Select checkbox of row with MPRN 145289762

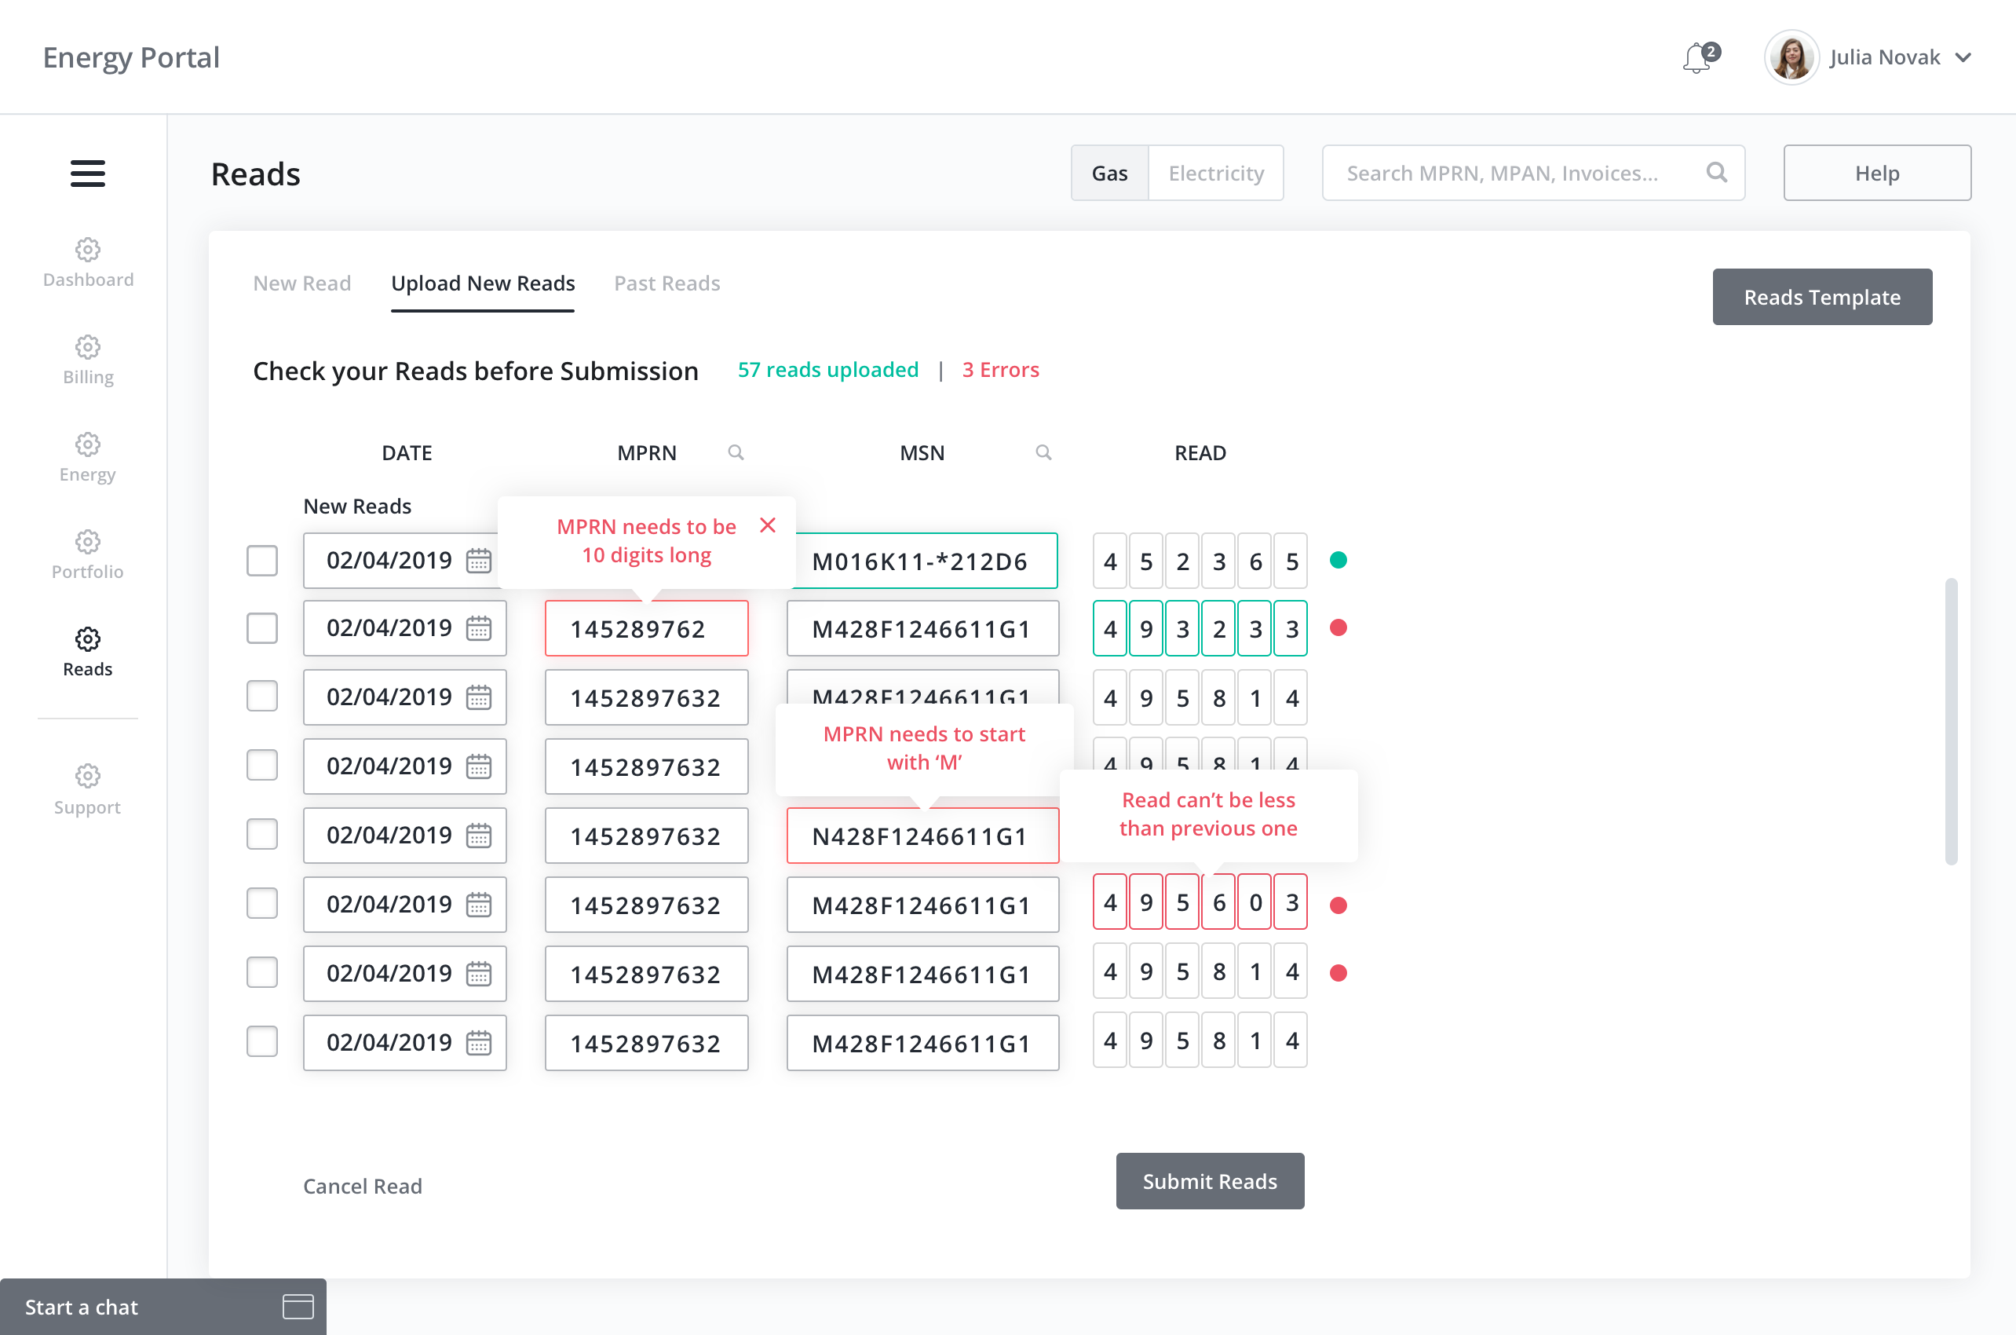click(262, 628)
